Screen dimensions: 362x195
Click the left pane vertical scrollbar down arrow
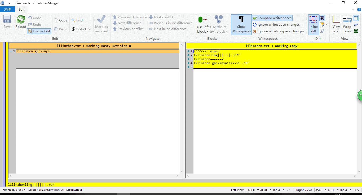point(182,171)
